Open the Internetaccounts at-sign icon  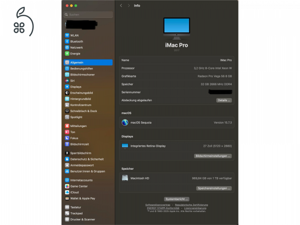point(67,180)
